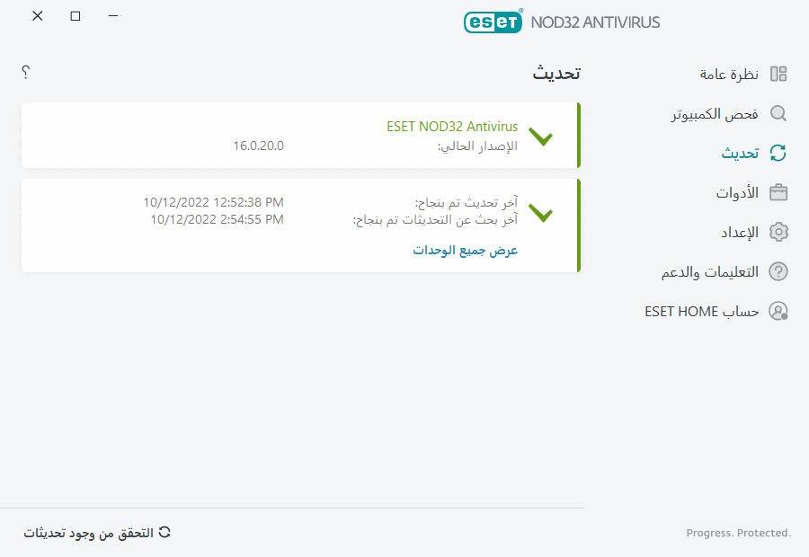
Task: Open the Setup (الإعداد) gear icon
Action: click(x=778, y=232)
